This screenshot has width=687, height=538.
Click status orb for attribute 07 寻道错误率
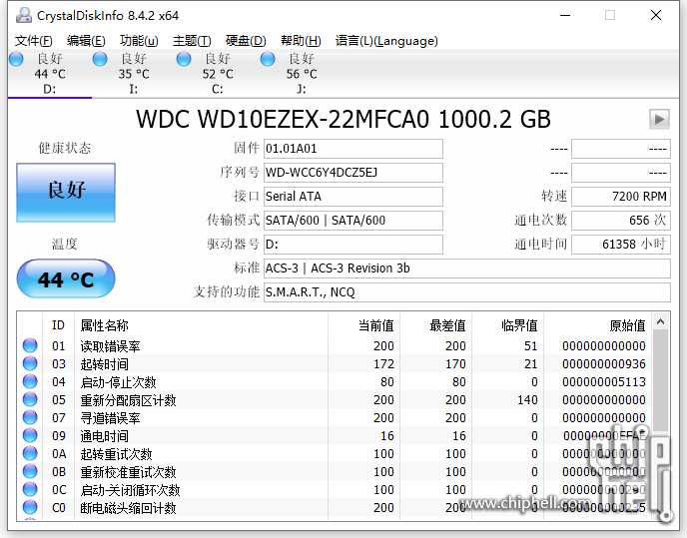30,417
